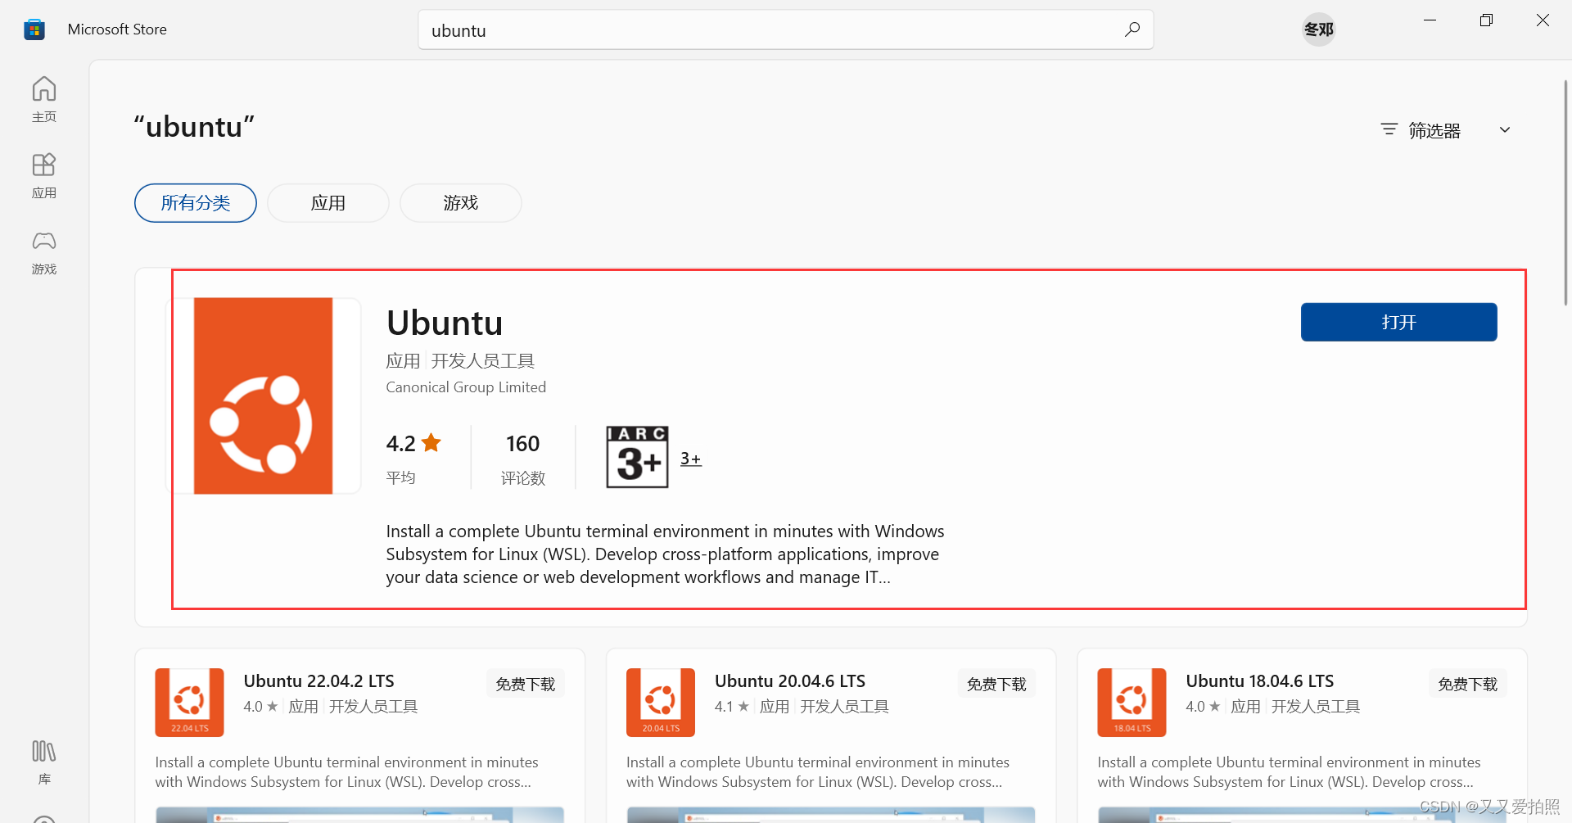Click the large Ubuntu app logo
Image resolution: width=1572 pixels, height=823 pixels.
(264, 396)
